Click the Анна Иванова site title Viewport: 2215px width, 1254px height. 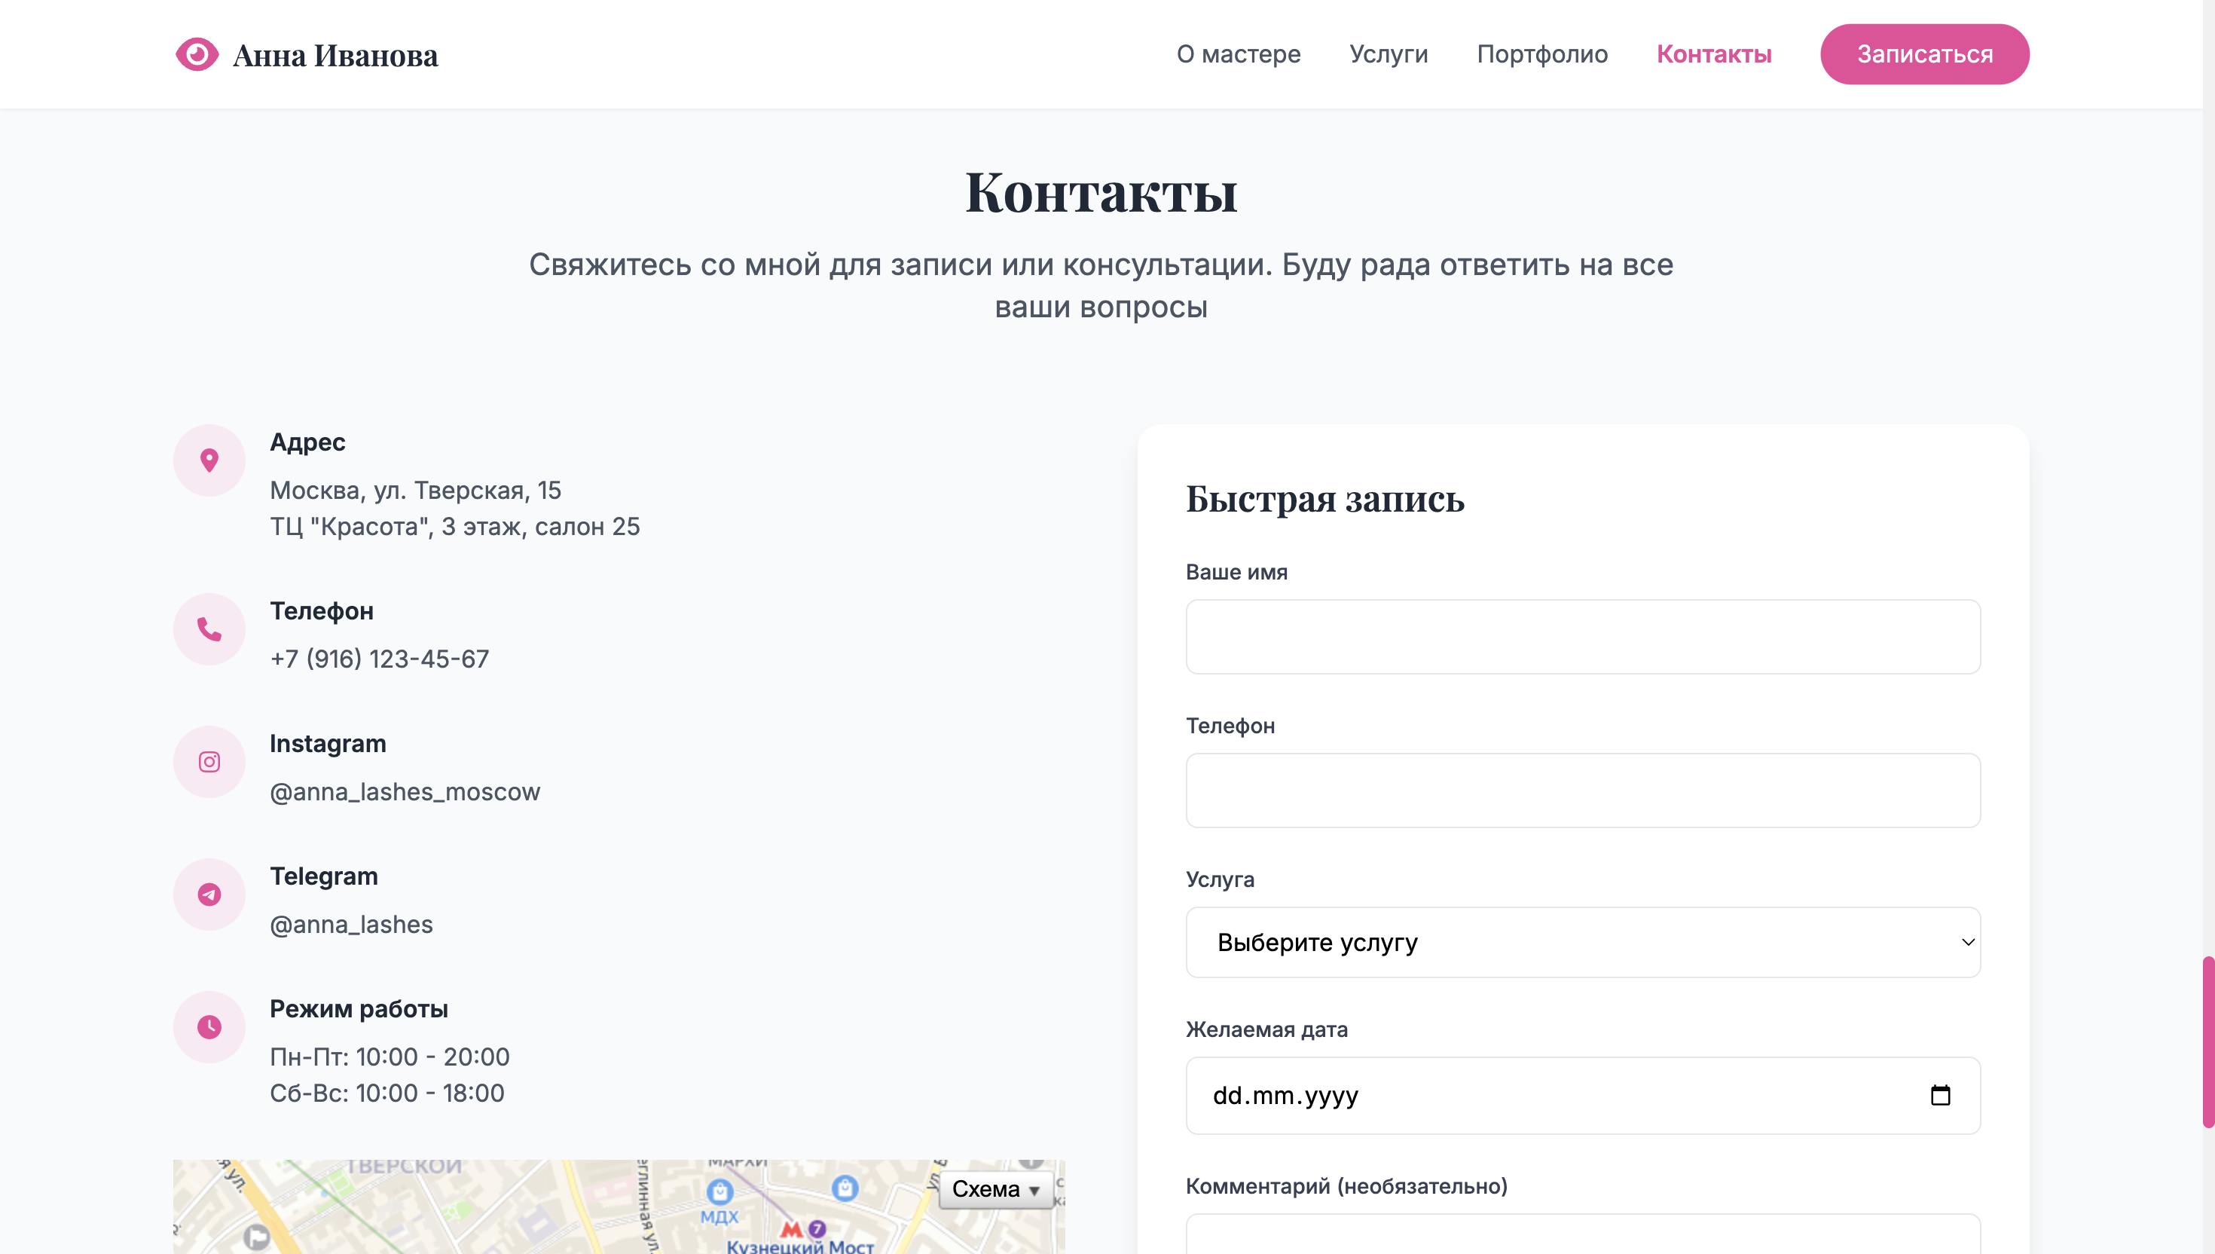click(335, 56)
